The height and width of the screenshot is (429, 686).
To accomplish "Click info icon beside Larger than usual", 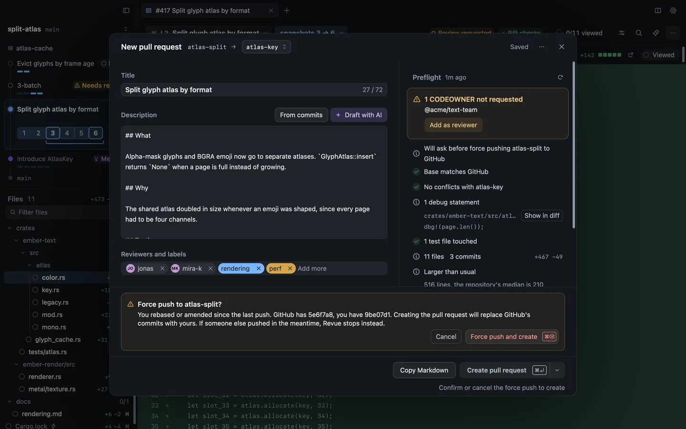I will coord(416,272).
